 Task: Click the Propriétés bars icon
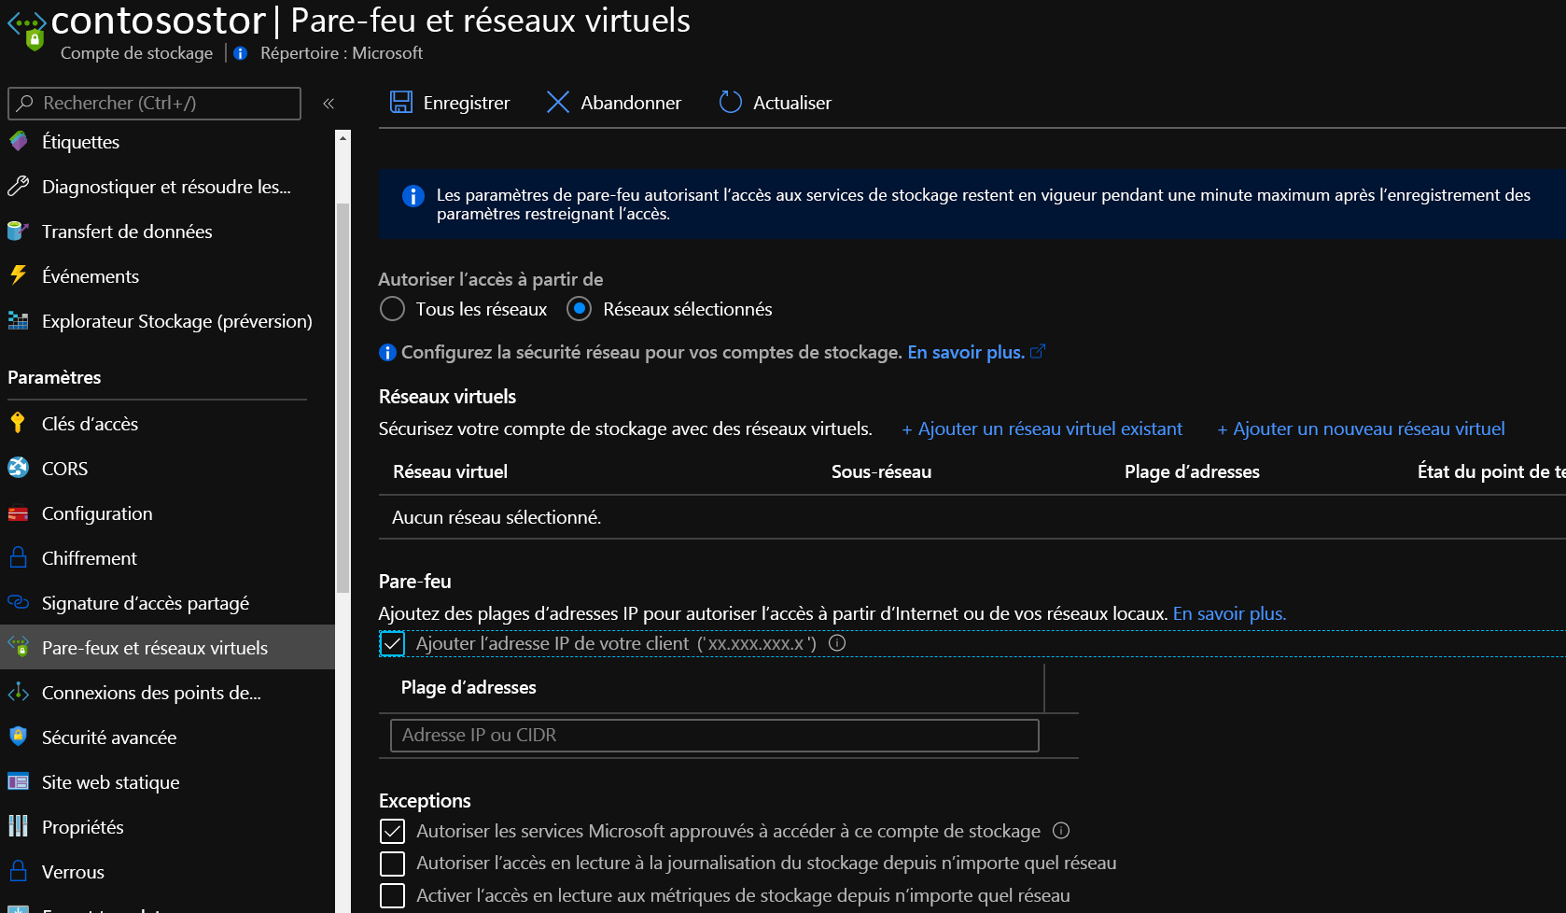(18, 827)
